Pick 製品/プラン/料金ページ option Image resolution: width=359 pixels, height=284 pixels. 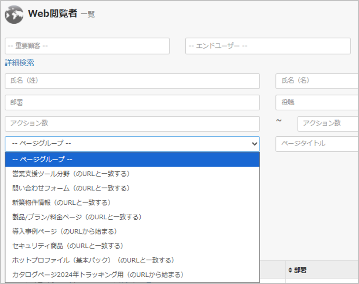coord(132,217)
